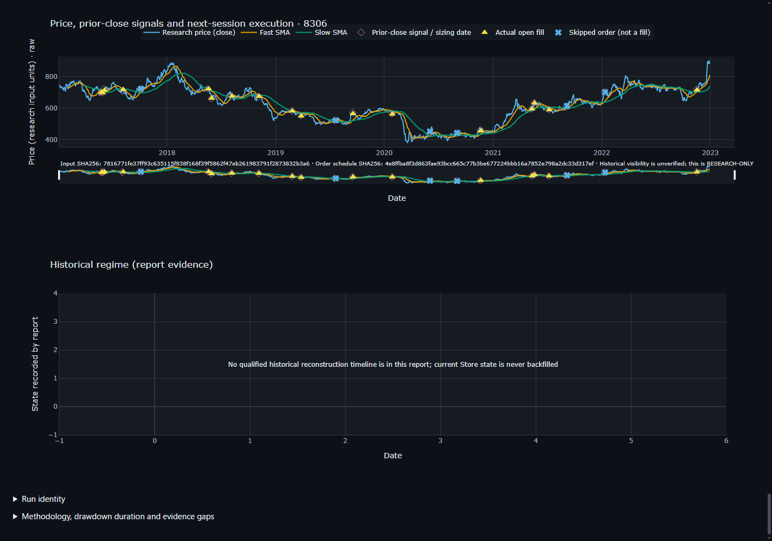Click the Skipped order (not a fill) legend label

point(609,33)
